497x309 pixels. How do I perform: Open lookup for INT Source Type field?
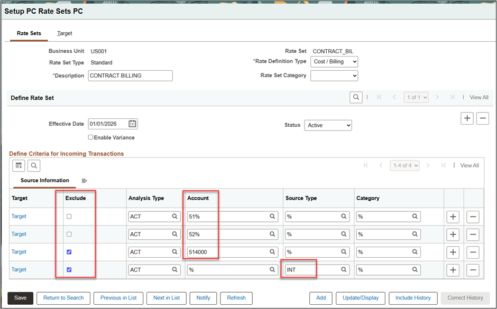click(x=344, y=270)
